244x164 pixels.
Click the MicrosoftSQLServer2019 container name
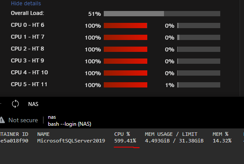(x=71, y=141)
